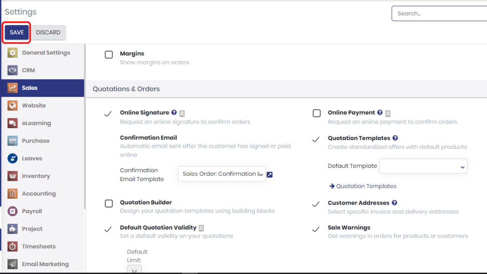Click the General Settings gear icon
The image size is (487, 274).
[x=13, y=53]
